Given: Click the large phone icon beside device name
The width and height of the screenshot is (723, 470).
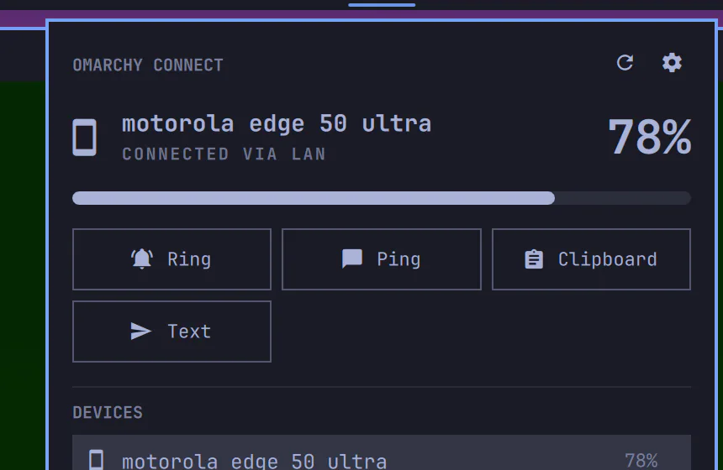Looking at the screenshot, I should (84, 137).
